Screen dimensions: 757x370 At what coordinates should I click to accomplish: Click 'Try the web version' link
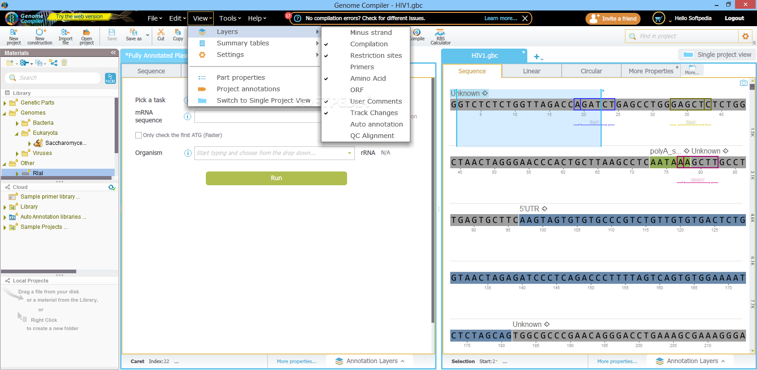[79, 17]
